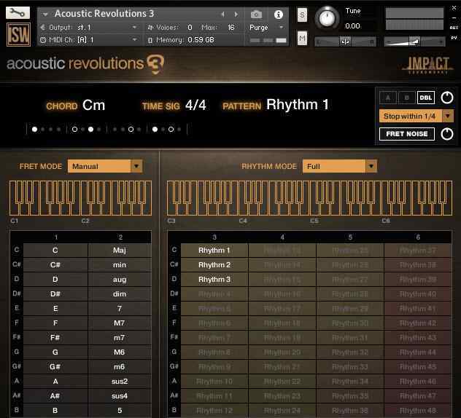Select Rhythm 2 pattern
Screen dimensions: 461x418
(x=214, y=265)
